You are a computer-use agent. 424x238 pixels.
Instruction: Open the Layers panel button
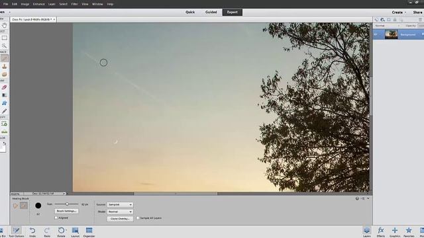(366, 232)
